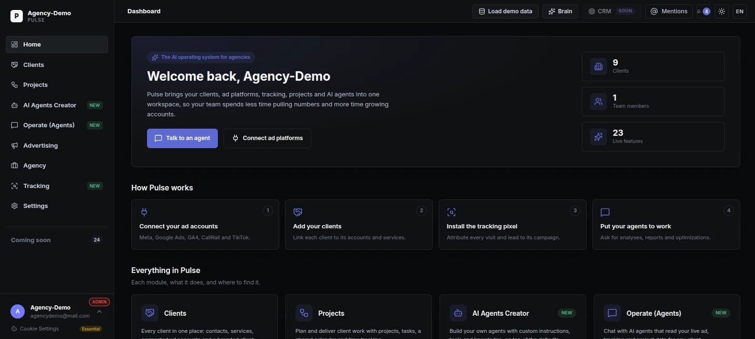
Task: Open the Put your agents to work card
Action: (x=666, y=225)
